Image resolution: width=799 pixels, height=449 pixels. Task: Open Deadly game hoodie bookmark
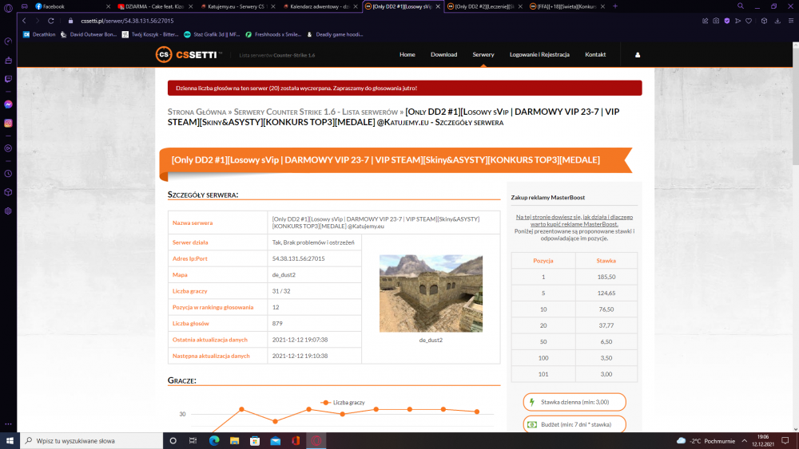(x=335, y=34)
